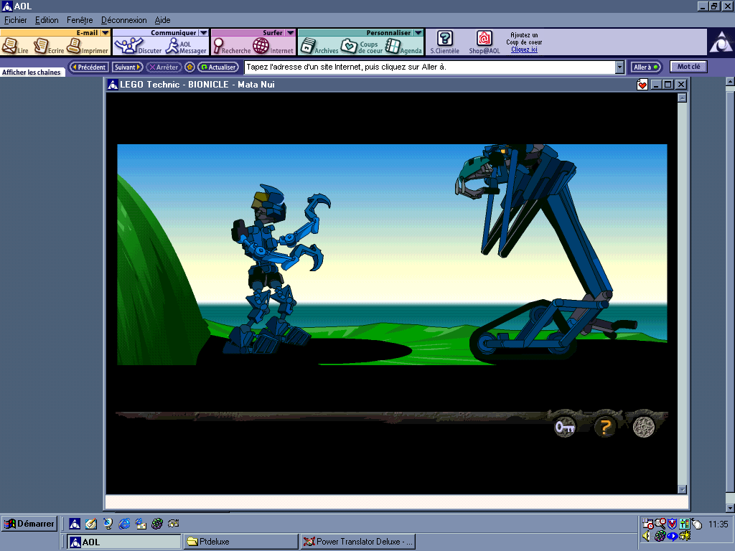
Task: Open the Déconnexion menu
Action: (x=123, y=20)
